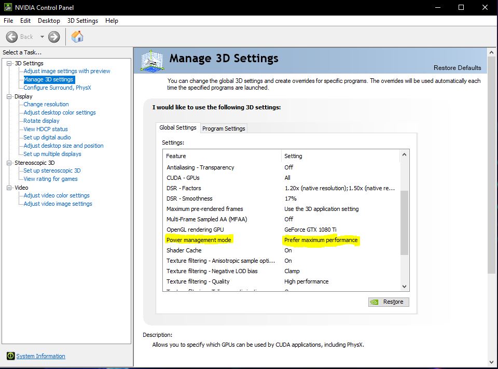Screen dimensions: 498x369
Task: Select the OpenGL rendering GPU row
Action: (x=281, y=230)
